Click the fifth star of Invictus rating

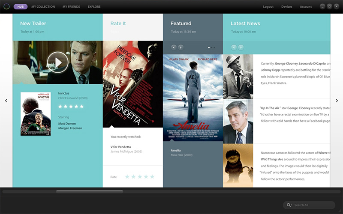(81, 106)
